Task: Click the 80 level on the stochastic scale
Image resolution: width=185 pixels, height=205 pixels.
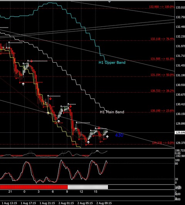Action: tap(177, 164)
